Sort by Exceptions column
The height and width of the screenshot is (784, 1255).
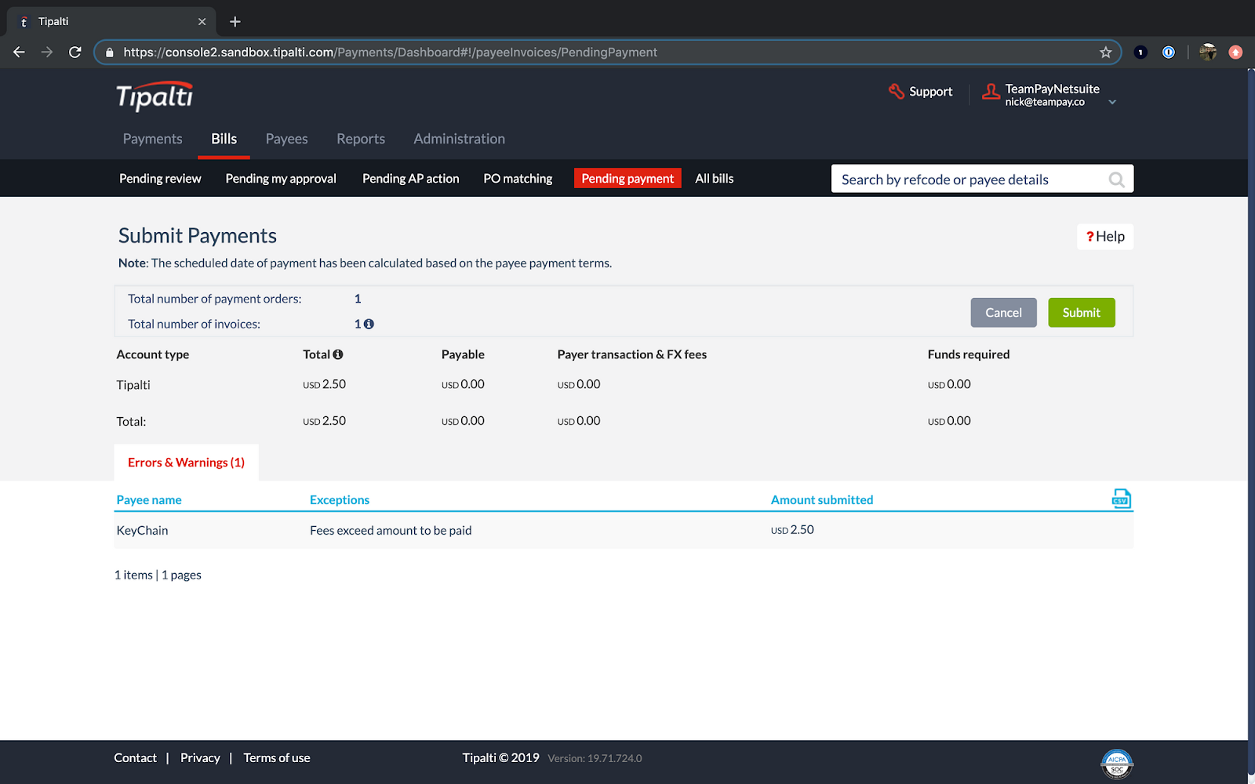tap(340, 500)
